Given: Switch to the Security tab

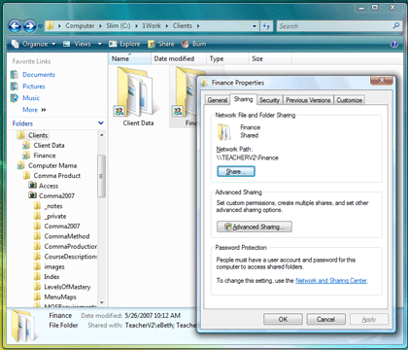Looking at the screenshot, I should pos(269,100).
